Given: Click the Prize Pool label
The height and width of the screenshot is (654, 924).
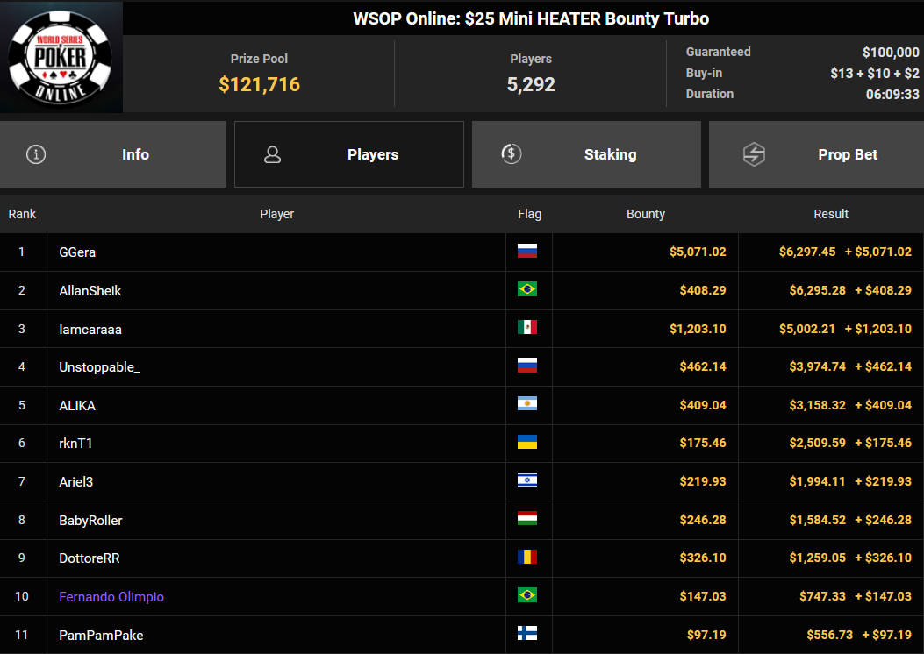Looking at the screenshot, I should click(259, 59).
